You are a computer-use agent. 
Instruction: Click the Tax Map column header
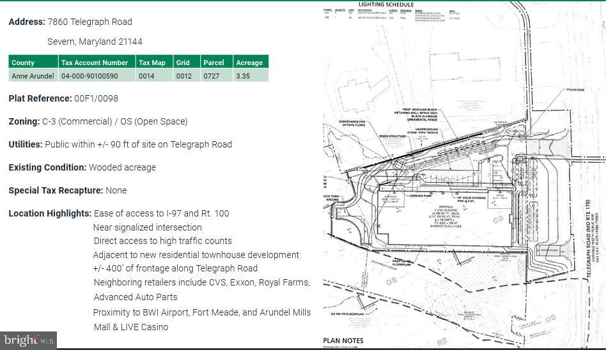152,63
